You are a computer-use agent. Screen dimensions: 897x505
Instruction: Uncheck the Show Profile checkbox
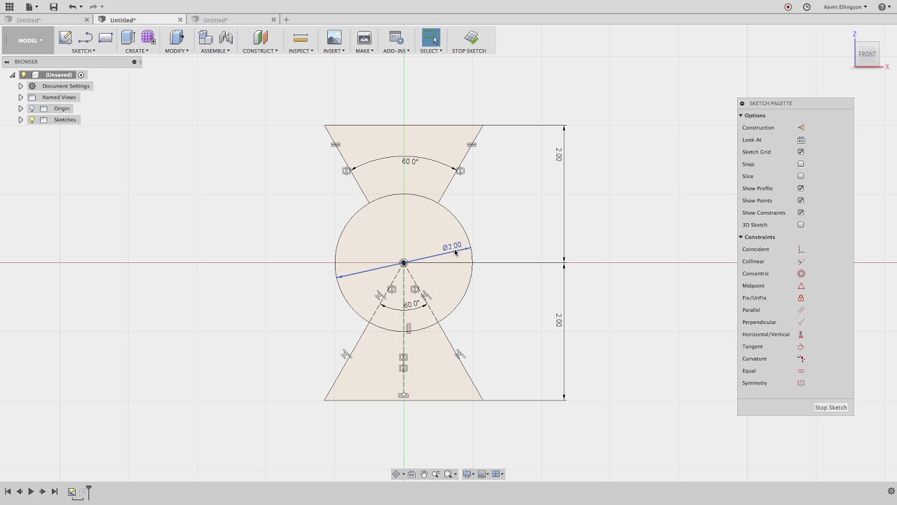[x=800, y=188]
